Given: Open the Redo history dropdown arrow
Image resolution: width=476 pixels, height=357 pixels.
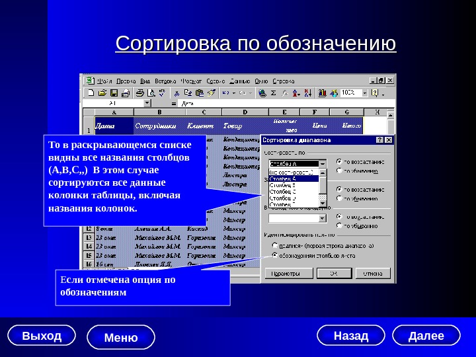Looking at the screenshot, I should [x=251, y=93].
